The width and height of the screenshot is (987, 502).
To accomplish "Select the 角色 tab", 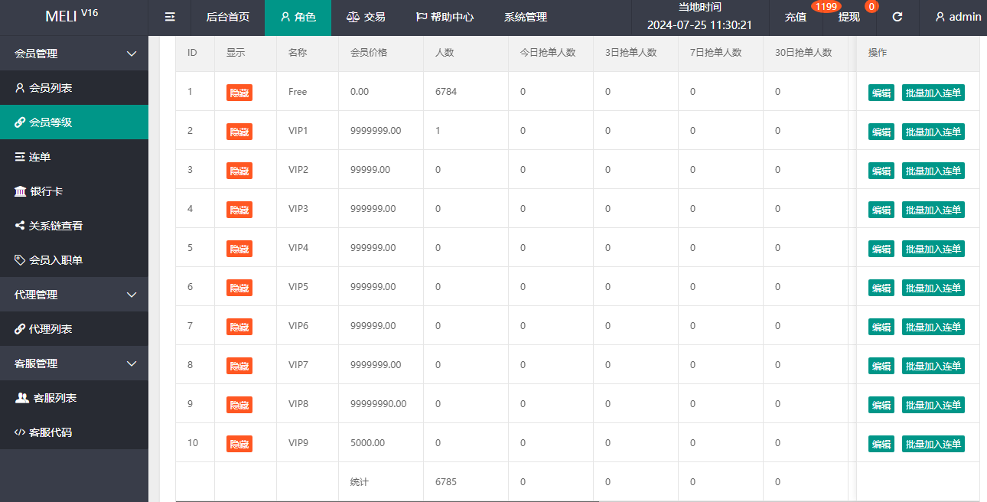I will [x=298, y=17].
